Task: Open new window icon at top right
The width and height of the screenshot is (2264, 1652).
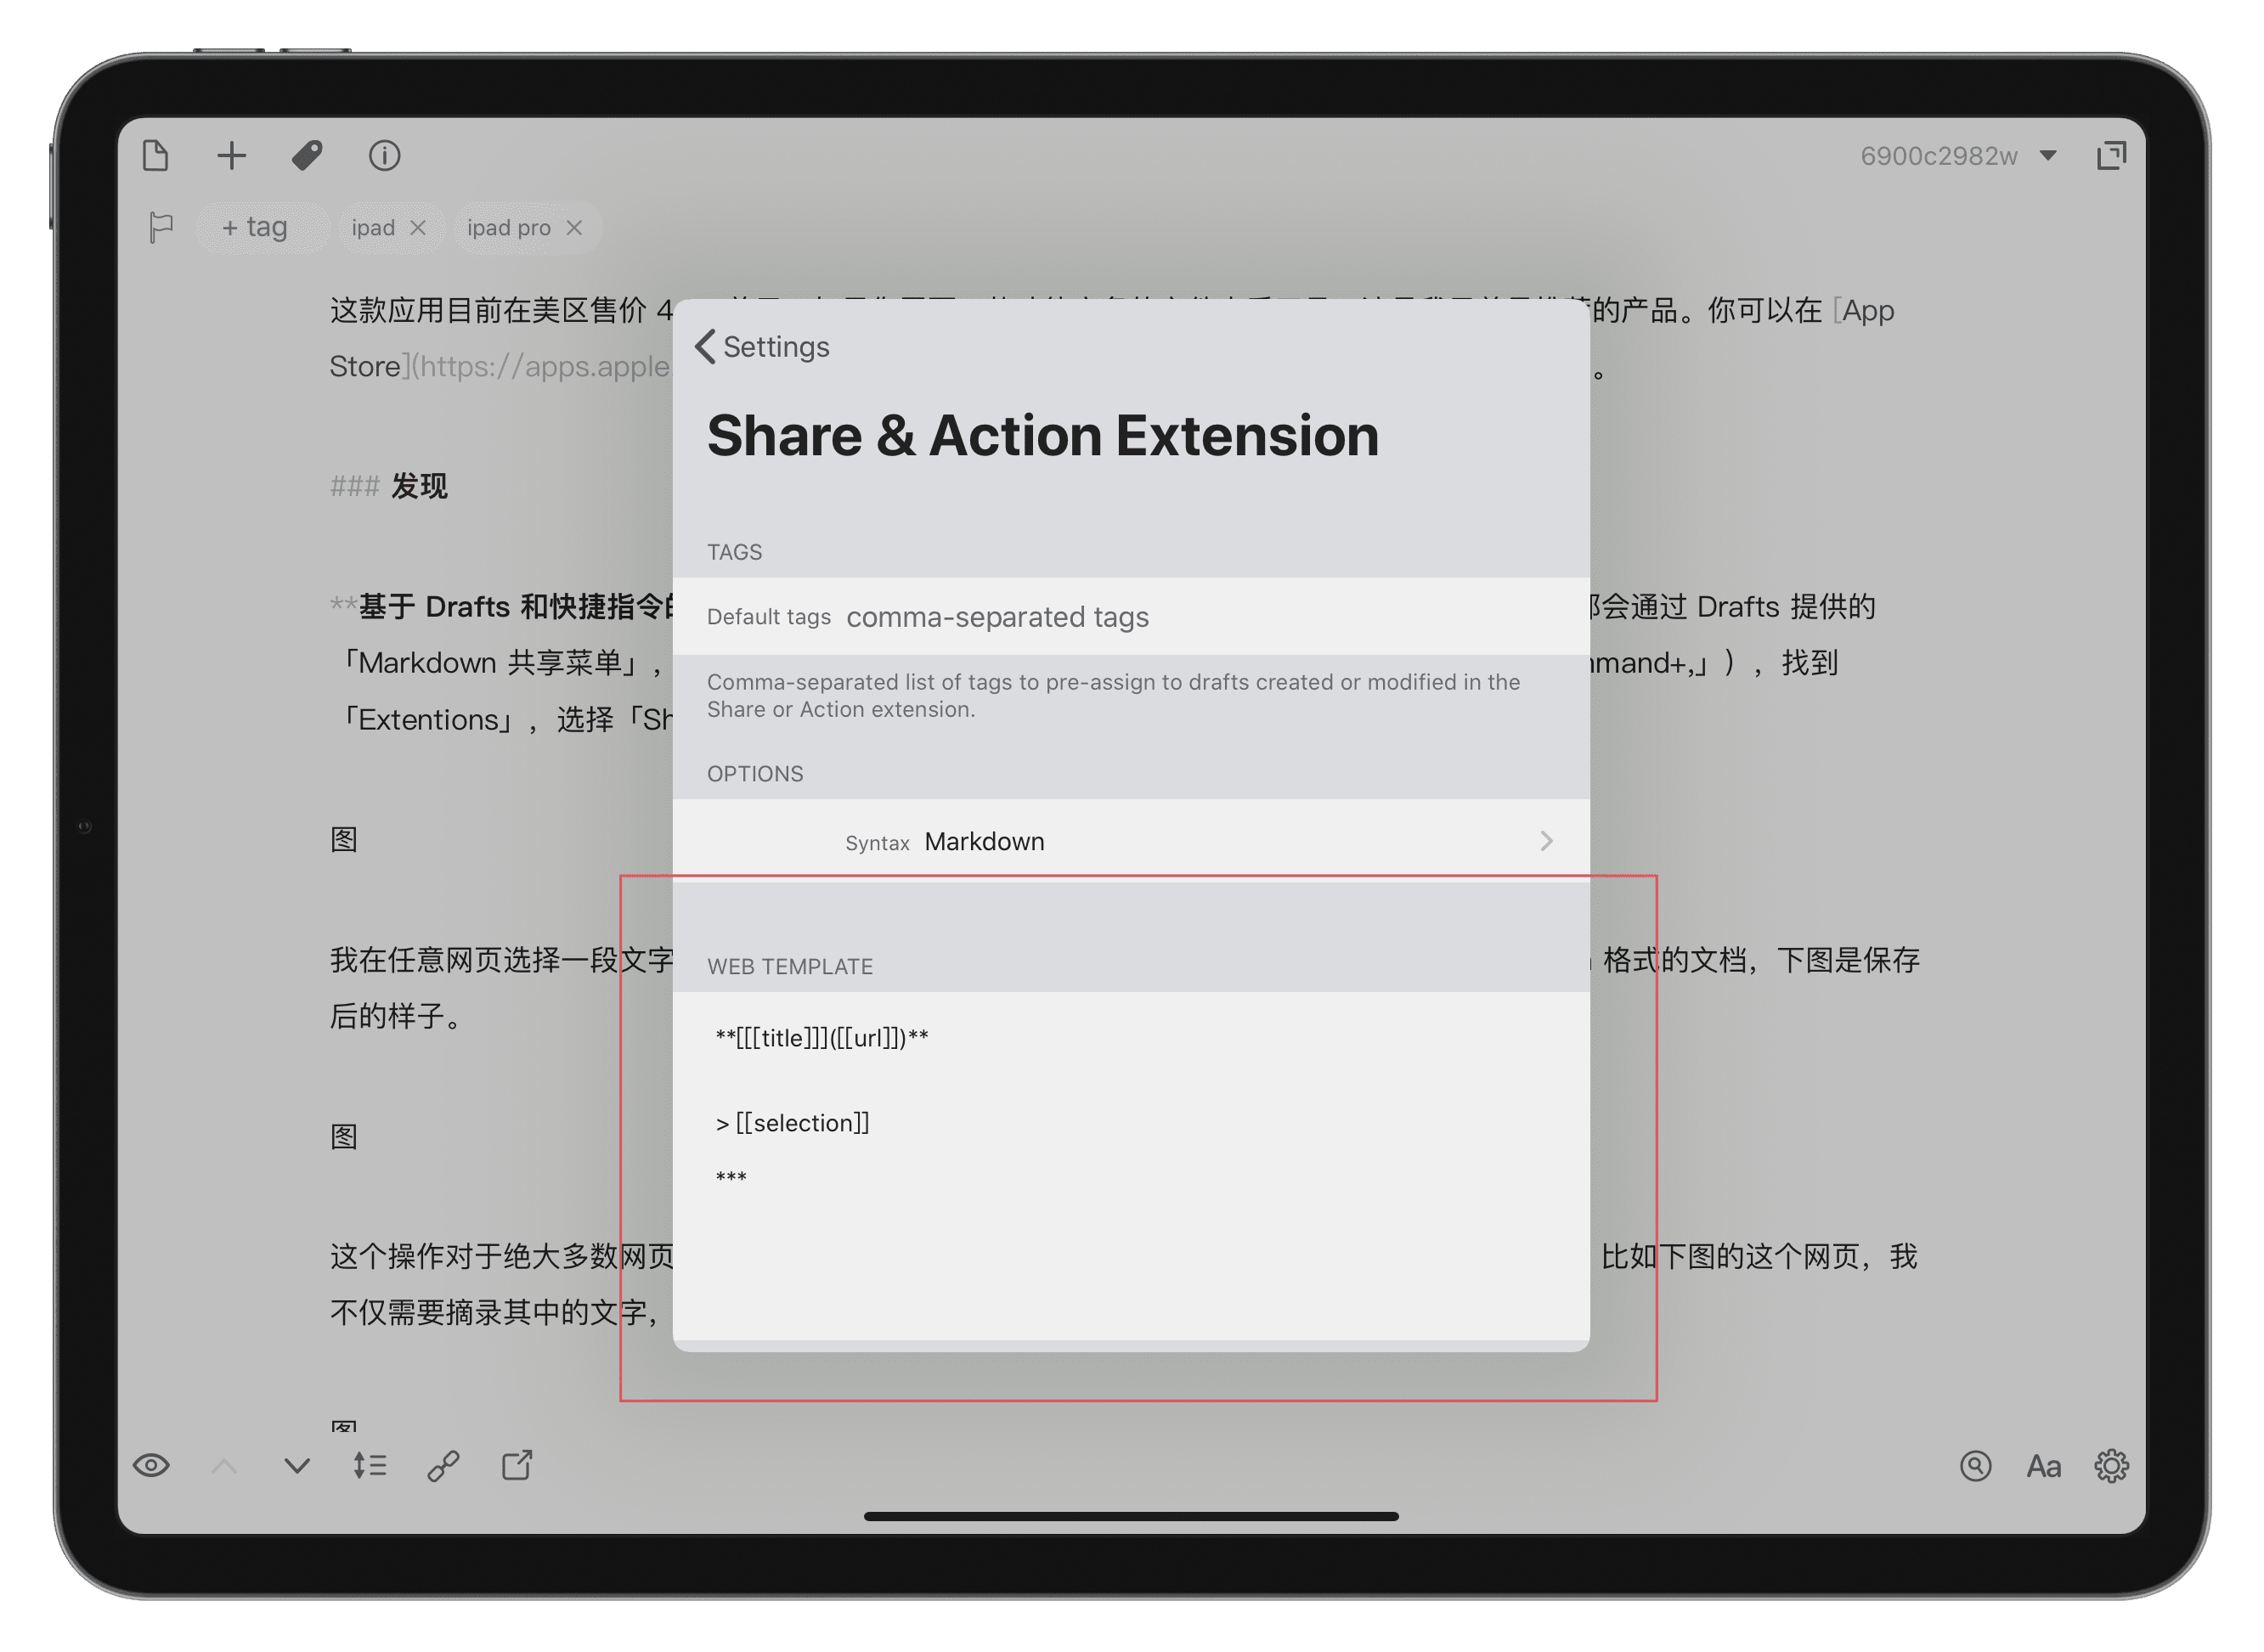Action: (2111, 156)
